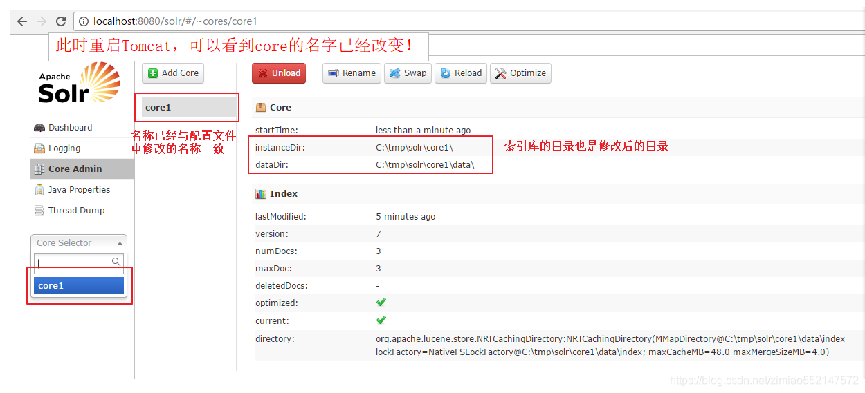Select core1 in the core list
This screenshot has width=865, height=393.
tap(189, 108)
